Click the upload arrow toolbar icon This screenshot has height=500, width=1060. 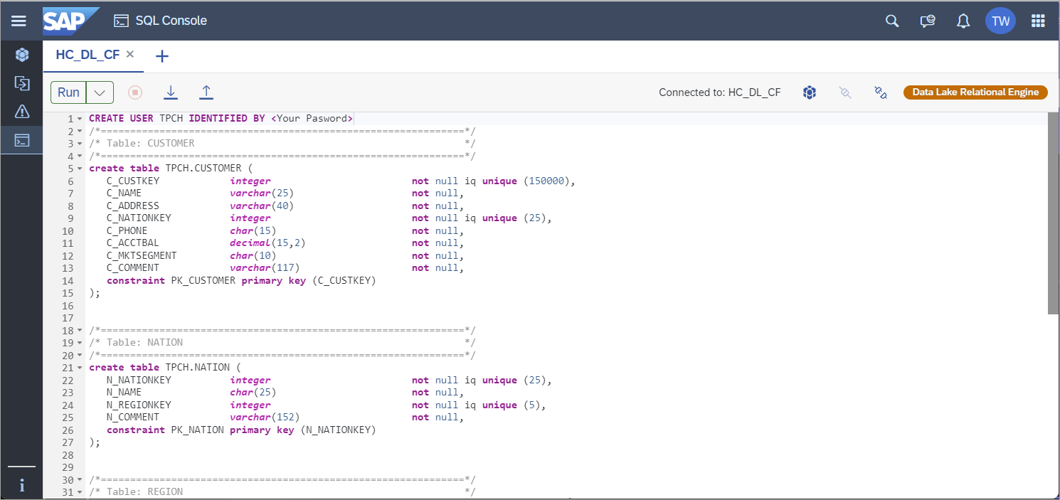pos(206,92)
